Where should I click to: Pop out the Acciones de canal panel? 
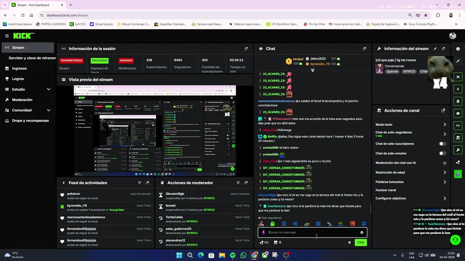443,111
